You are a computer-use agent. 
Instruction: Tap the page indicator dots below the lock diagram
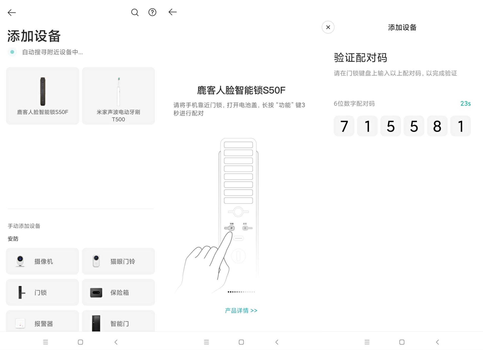(241, 292)
